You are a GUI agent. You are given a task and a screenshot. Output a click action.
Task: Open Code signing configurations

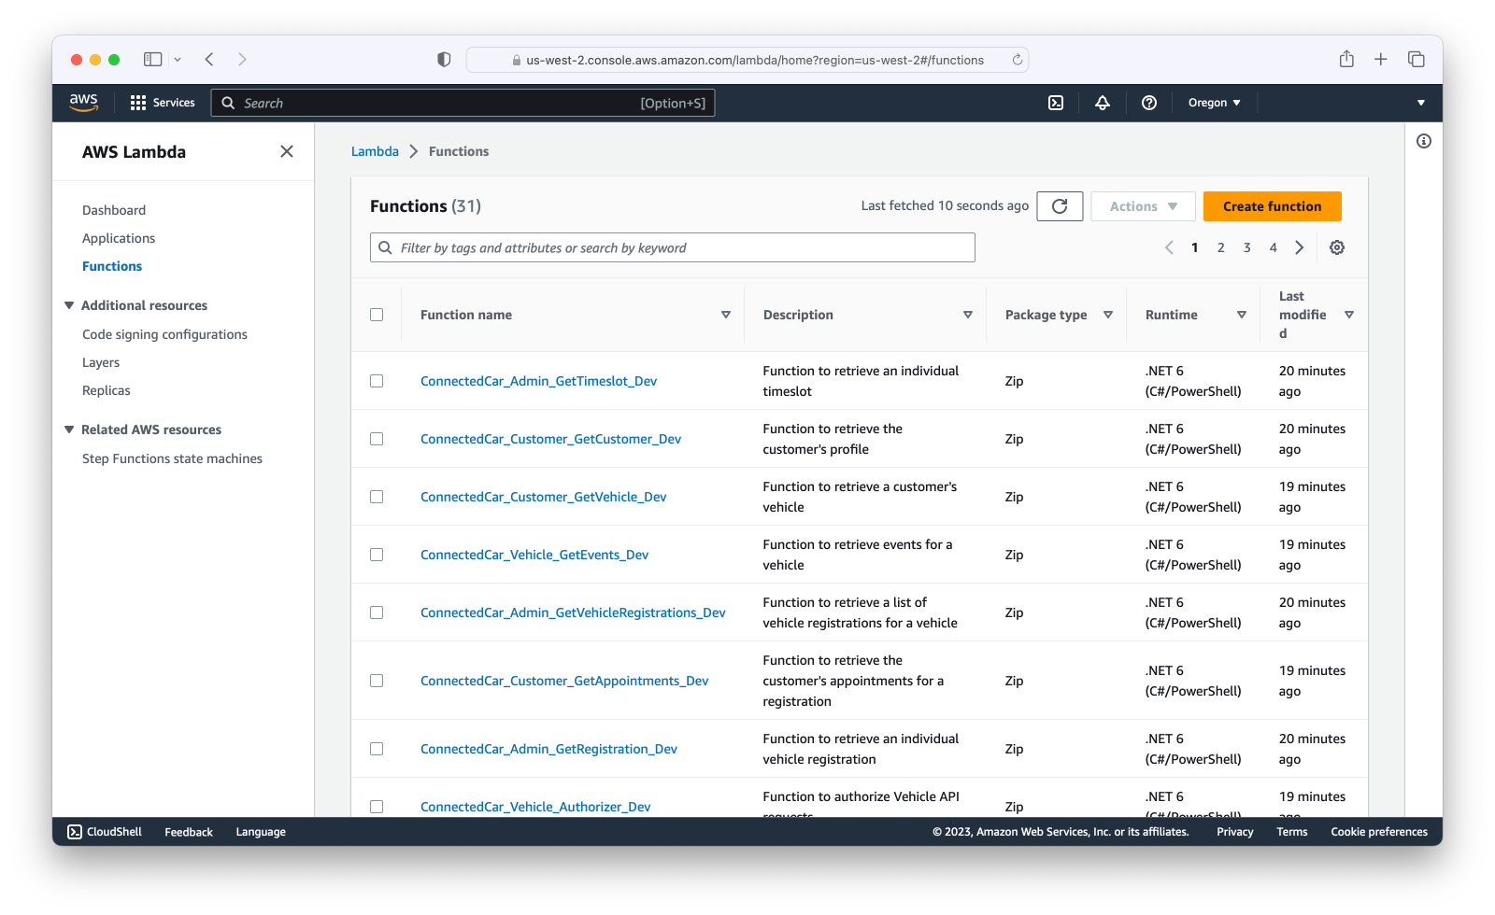point(164,334)
